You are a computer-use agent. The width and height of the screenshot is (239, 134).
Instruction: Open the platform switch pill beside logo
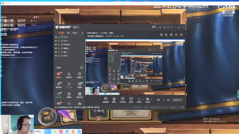(x=76, y=27)
